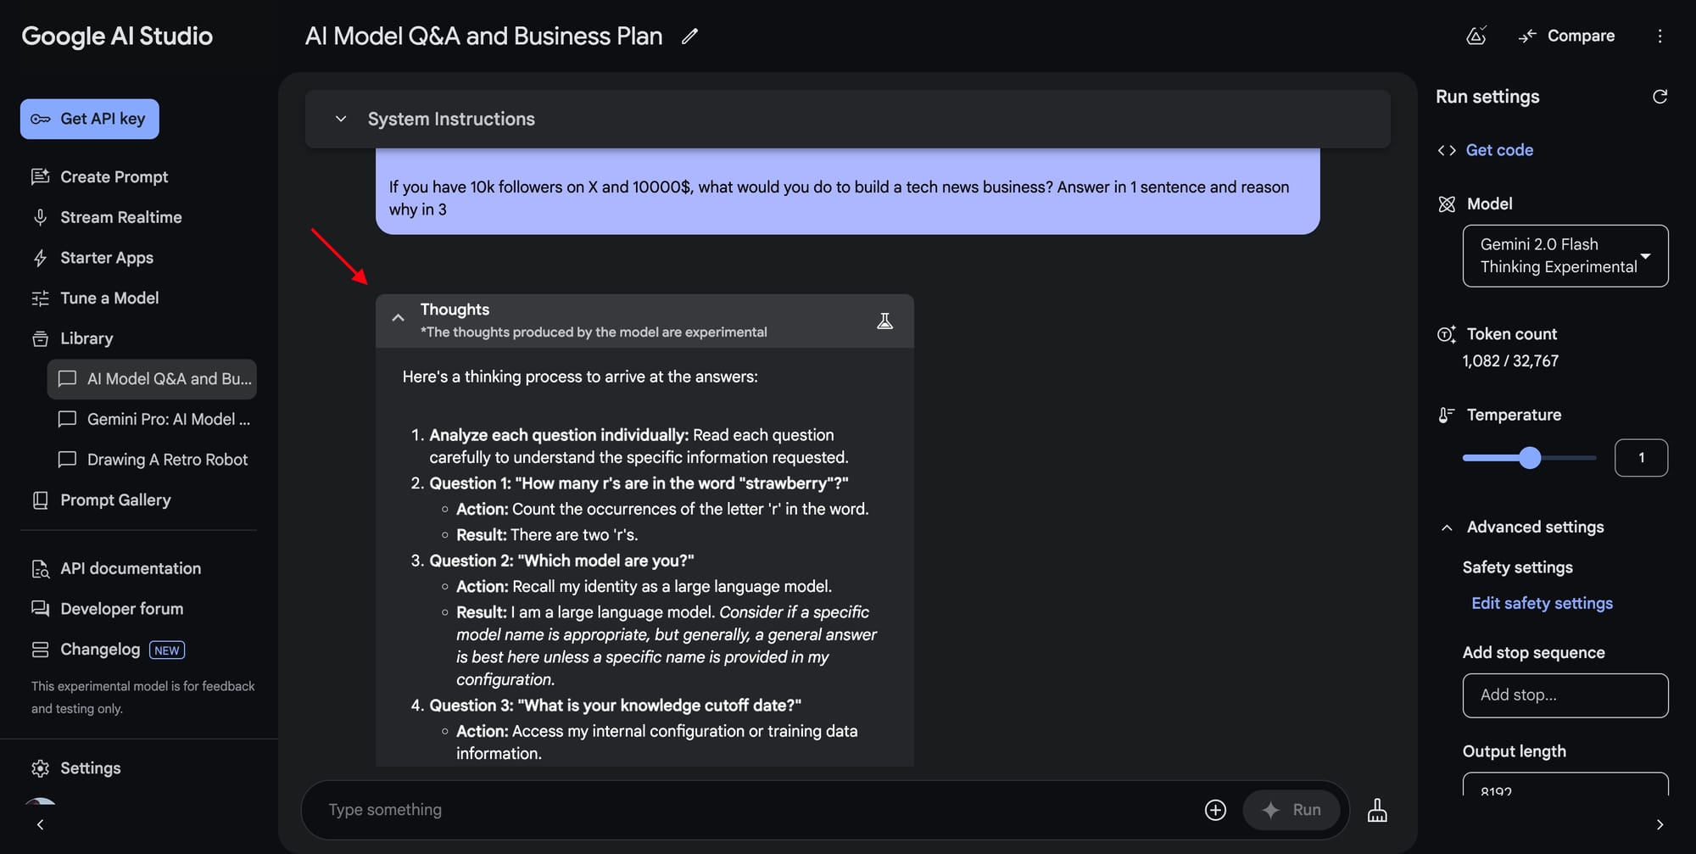Viewport: 1696px width, 854px height.
Task: Click the Library sidebar item
Action: click(x=86, y=338)
